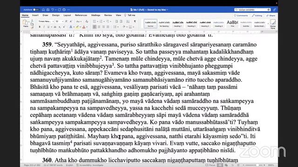
Task: Open the Home icon in title bar
Action: [x=43, y=10]
